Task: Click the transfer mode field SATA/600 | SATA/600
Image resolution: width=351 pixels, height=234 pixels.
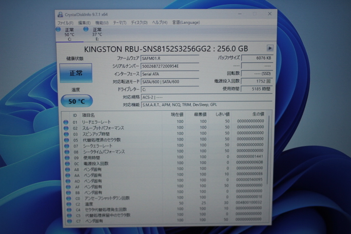Action: (170, 82)
